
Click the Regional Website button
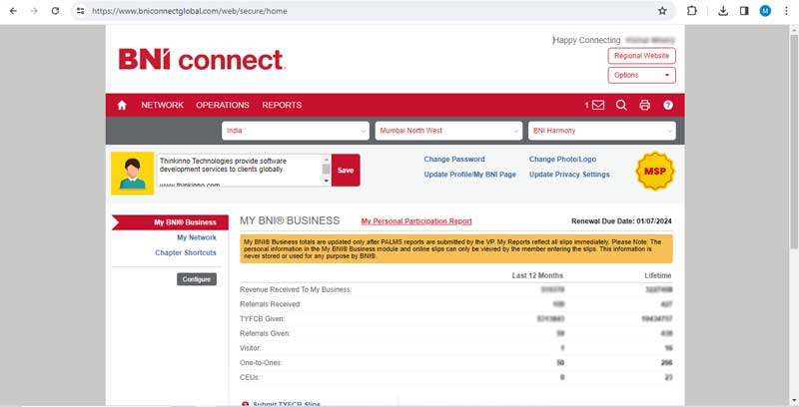641,56
